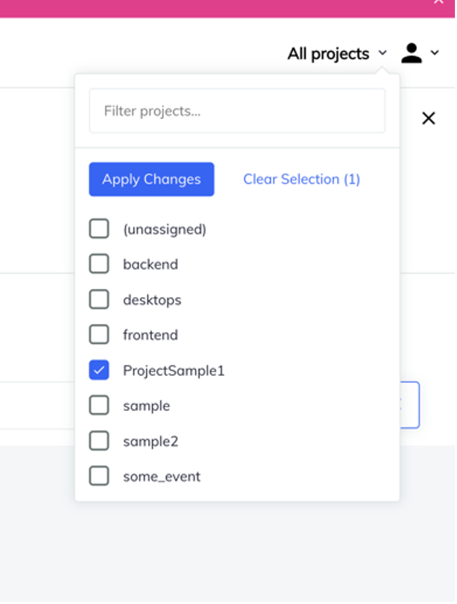Enable the sample project filter
This screenshot has width=457, height=604.
[x=99, y=405]
